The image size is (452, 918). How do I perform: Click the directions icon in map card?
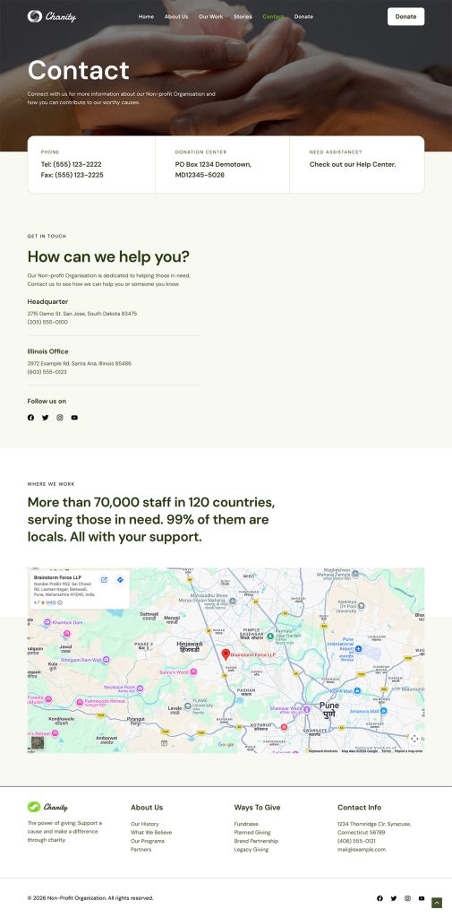pos(120,580)
